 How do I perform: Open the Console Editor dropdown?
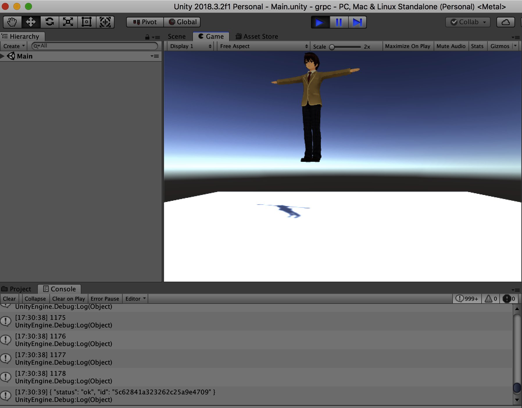click(x=135, y=299)
